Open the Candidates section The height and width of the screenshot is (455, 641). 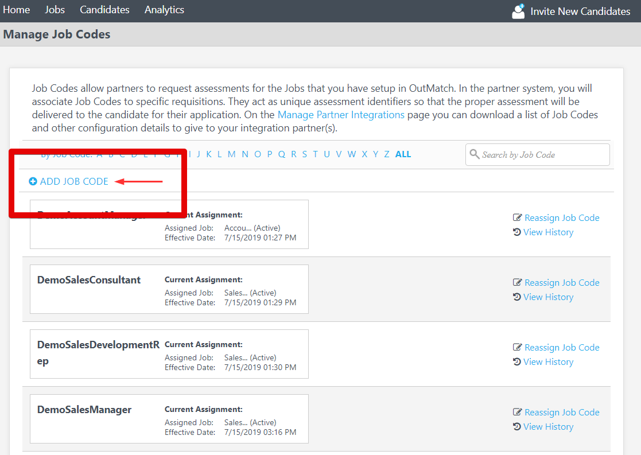pos(104,9)
